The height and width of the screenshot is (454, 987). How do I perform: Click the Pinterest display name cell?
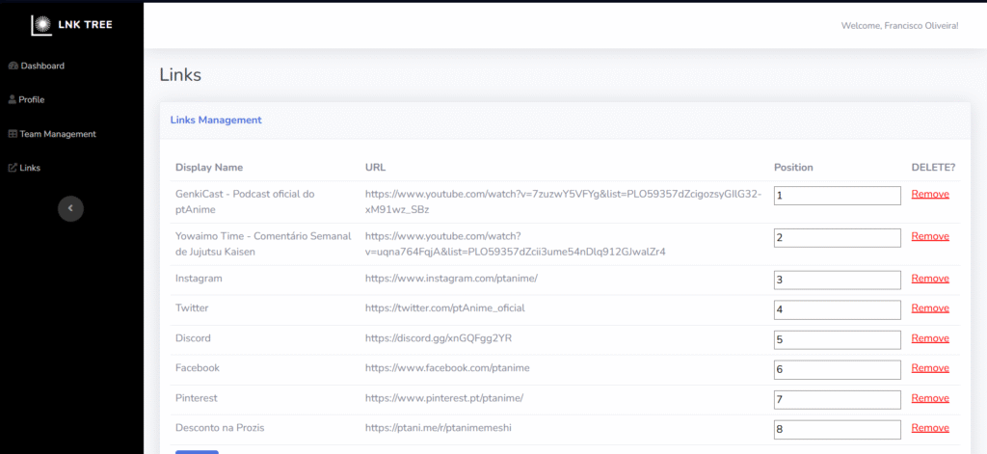pos(197,398)
